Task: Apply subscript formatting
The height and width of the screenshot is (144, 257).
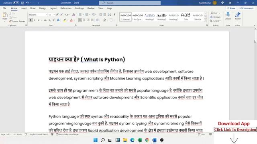Action: pos(49,20)
